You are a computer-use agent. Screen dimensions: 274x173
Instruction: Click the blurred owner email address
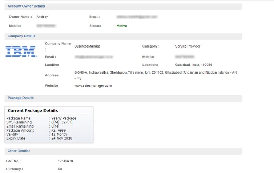point(137,17)
